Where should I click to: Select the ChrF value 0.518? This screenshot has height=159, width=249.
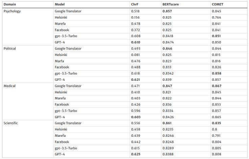[135, 11]
